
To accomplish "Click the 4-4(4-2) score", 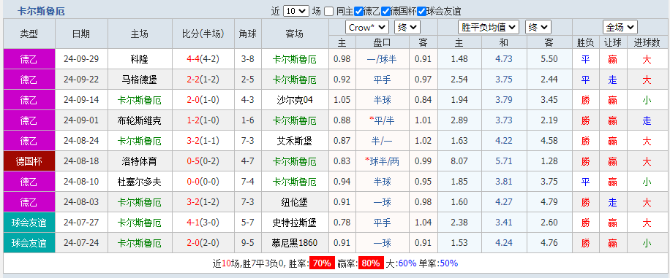I will tap(203, 59).
